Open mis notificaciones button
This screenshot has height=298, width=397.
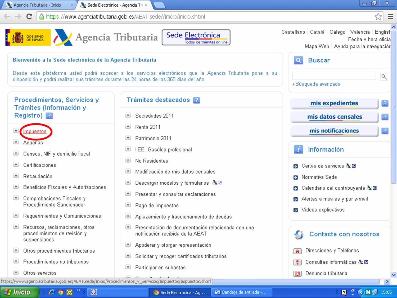point(335,131)
